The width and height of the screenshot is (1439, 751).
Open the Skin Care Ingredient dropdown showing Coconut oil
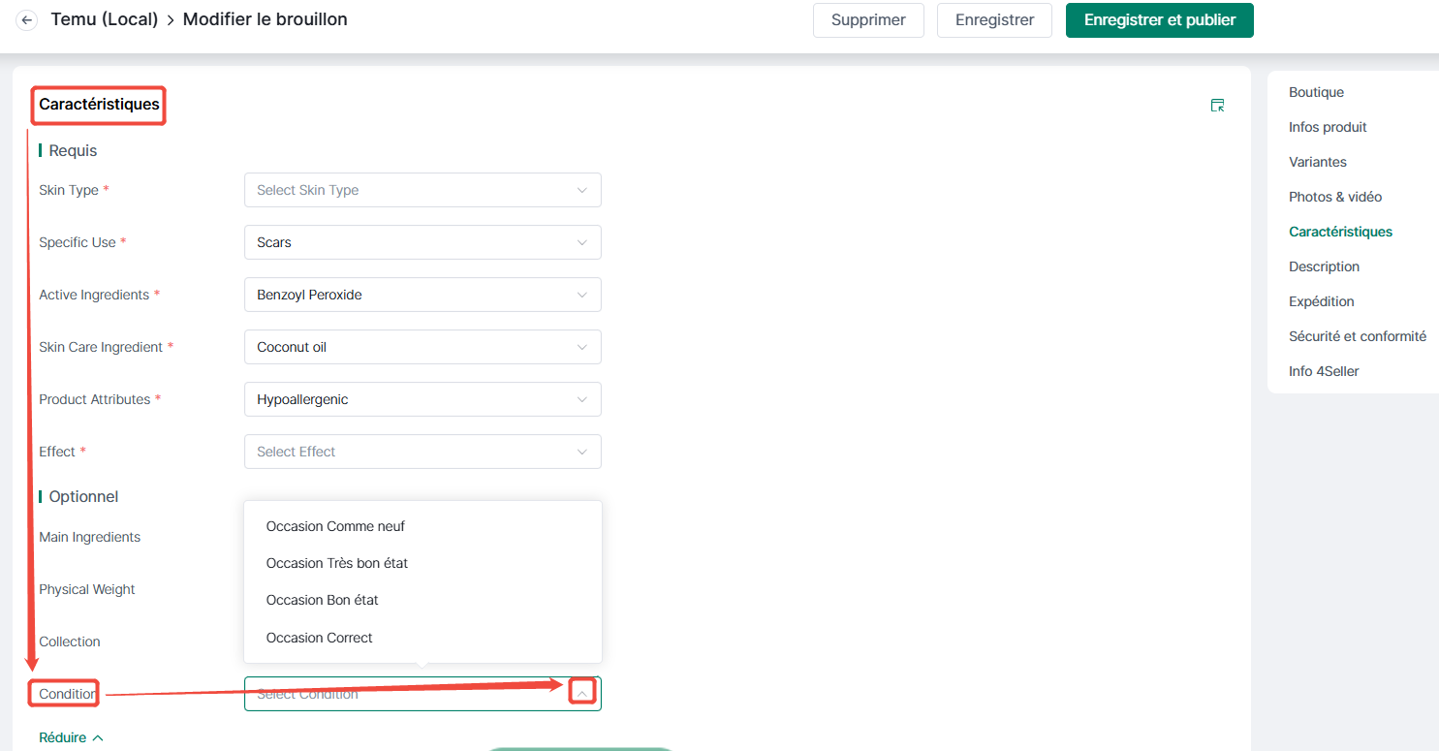click(x=422, y=347)
